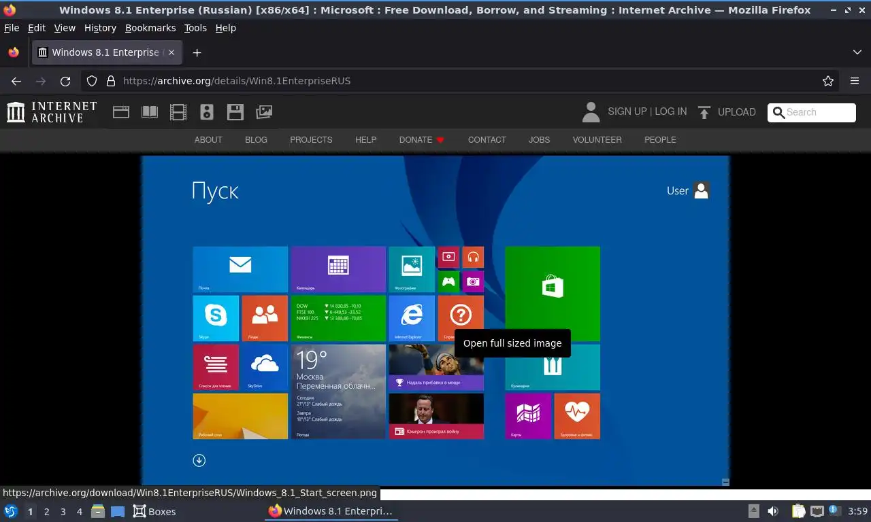Viewport: 871px width, 522px height.
Task: Click the show desktop taskbar icon
Action: pyautogui.click(x=118, y=511)
